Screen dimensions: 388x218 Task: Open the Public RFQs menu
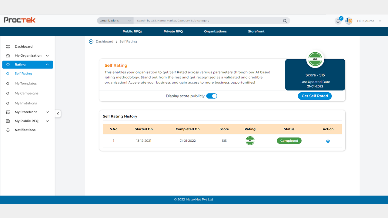[x=132, y=31]
